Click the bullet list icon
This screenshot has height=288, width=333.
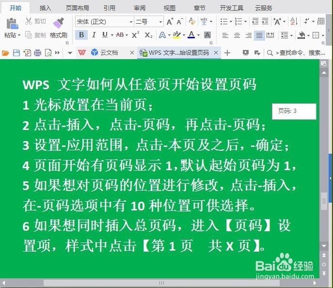(224, 21)
